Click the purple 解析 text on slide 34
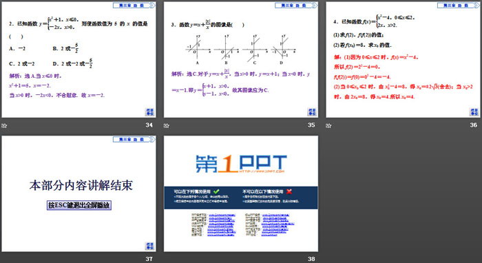The width and height of the screenshot is (482, 263). click(57, 85)
